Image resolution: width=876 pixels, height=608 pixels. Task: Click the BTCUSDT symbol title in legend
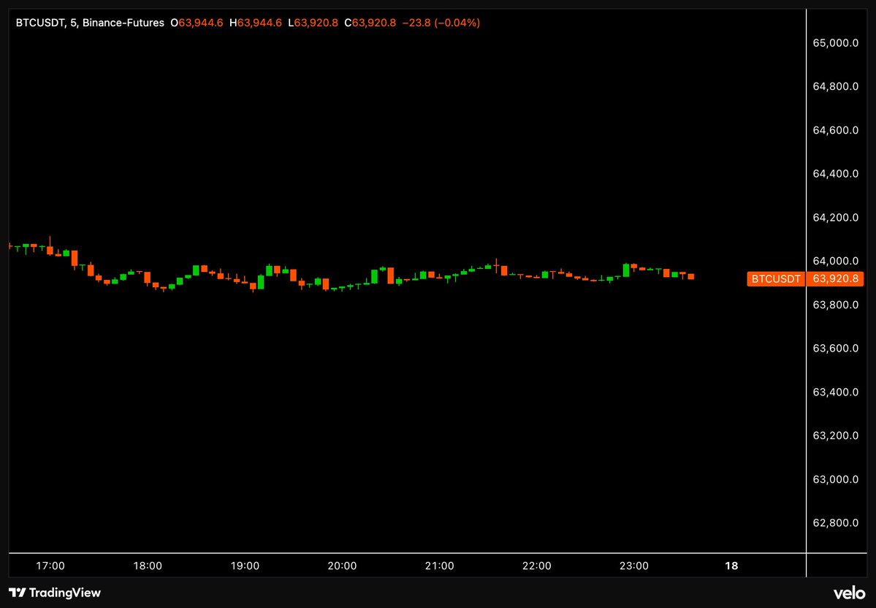tap(40, 23)
